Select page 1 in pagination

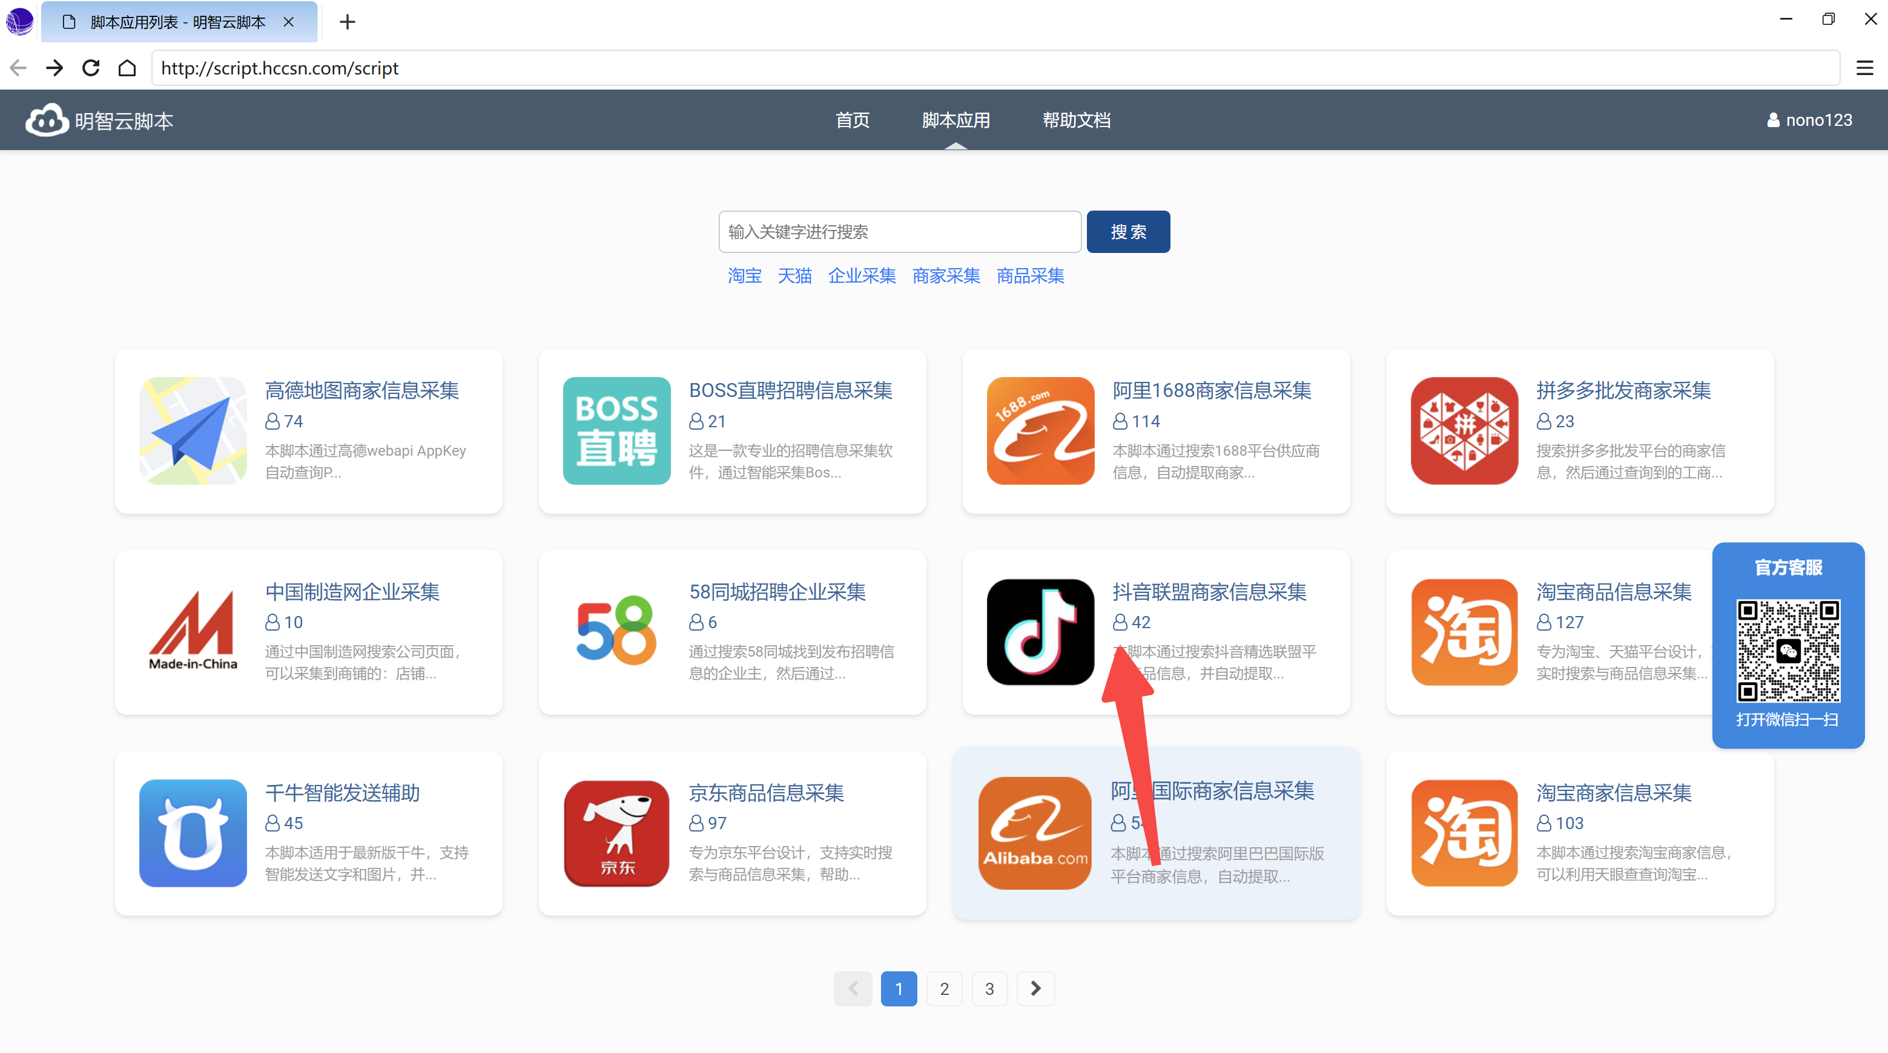899,989
